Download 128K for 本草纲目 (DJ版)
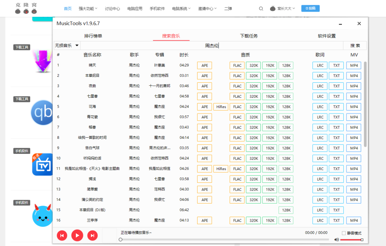 (x=286, y=210)
